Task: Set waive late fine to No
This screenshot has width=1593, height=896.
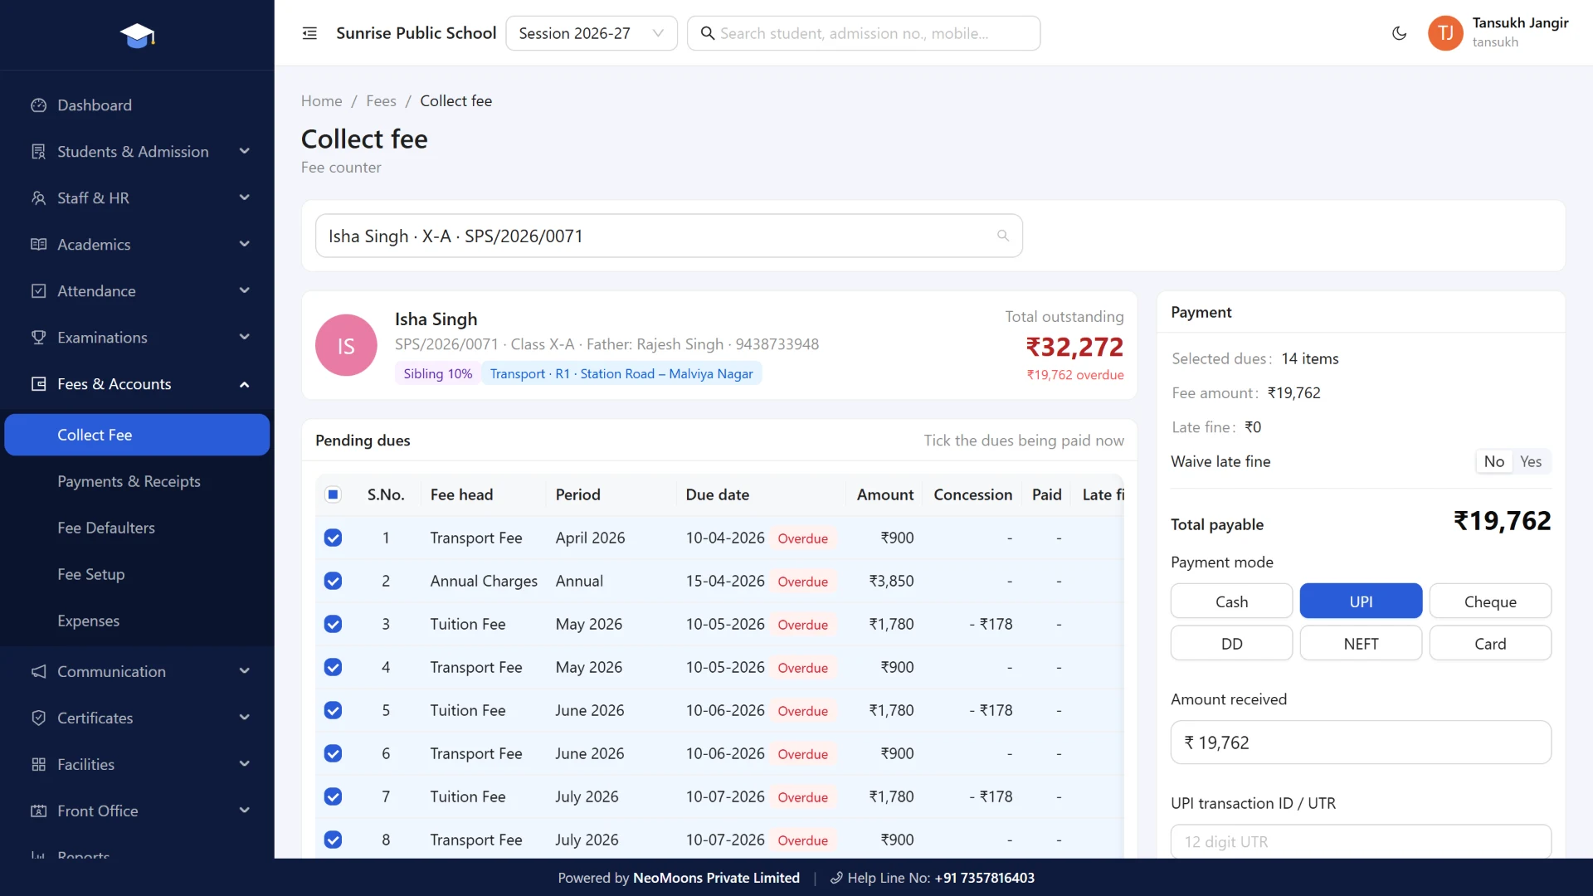Action: pos(1493,461)
